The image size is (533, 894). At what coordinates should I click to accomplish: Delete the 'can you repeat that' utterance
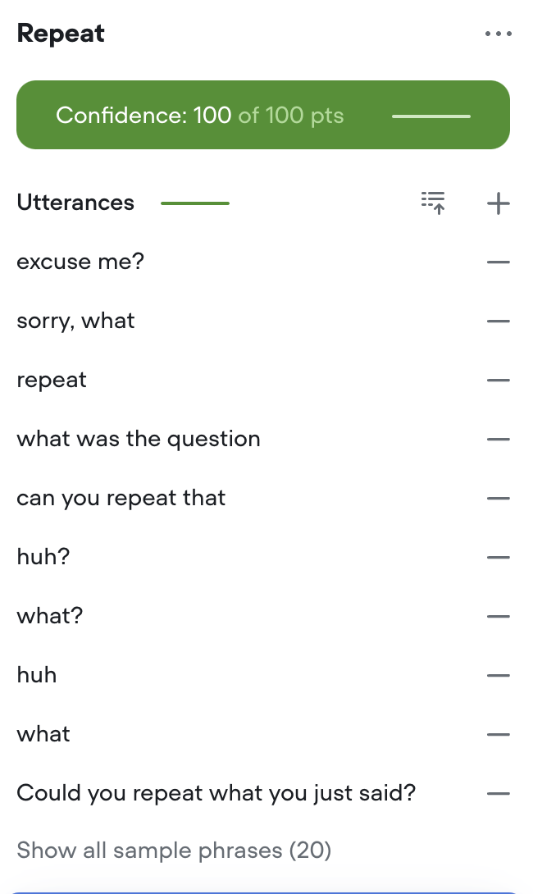499,499
